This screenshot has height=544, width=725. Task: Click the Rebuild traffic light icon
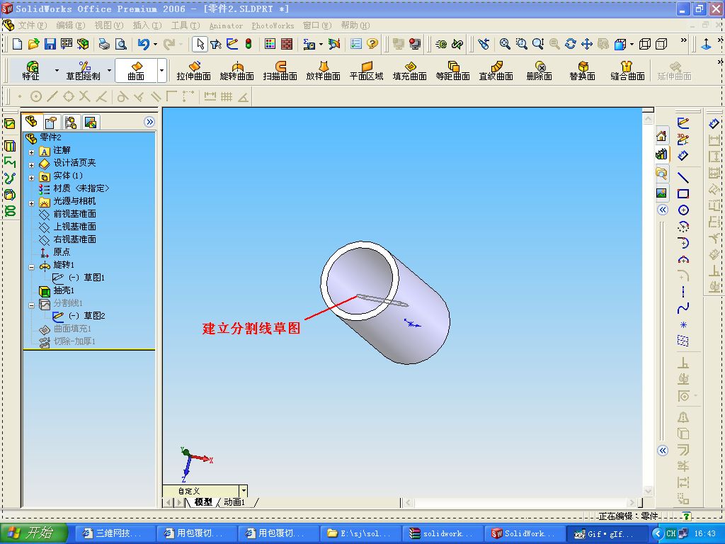click(x=249, y=44)
